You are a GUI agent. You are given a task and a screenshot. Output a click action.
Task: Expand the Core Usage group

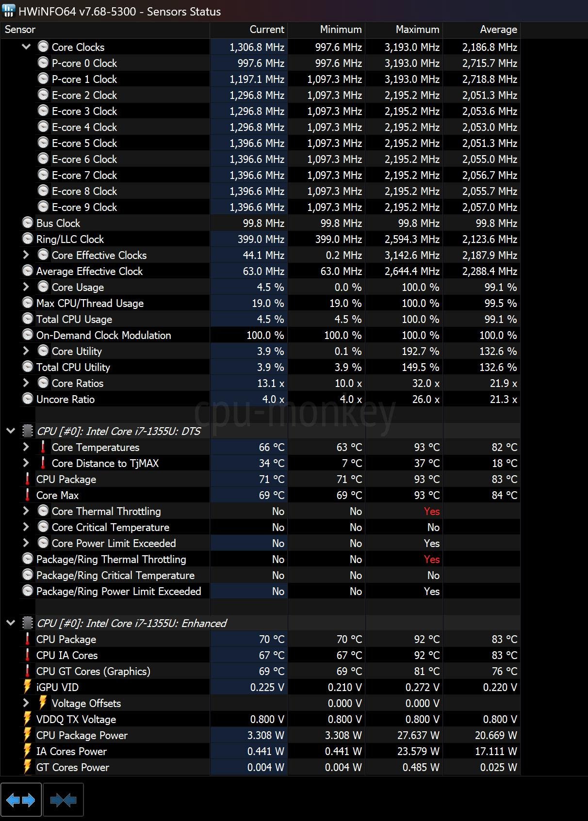26,287
